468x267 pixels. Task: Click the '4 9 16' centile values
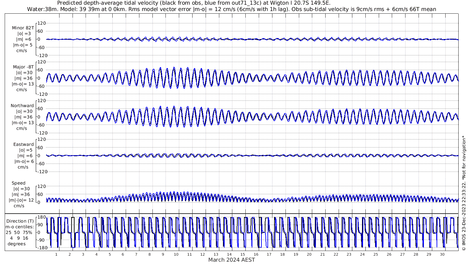point(19,238)
